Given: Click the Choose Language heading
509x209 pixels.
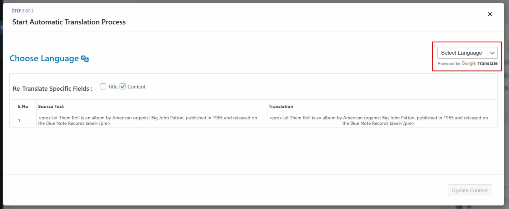Looking at the screenshot, I should tap(44, 59).
